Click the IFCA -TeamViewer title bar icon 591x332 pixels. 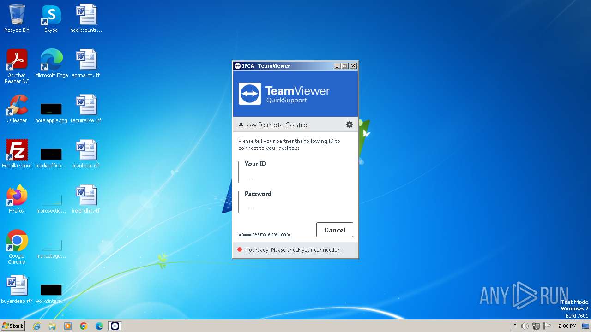point(237,66)
